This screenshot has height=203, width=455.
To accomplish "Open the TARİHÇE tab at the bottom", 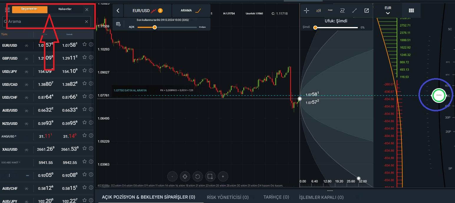I will pyautogui.click(x=276, y=197).
